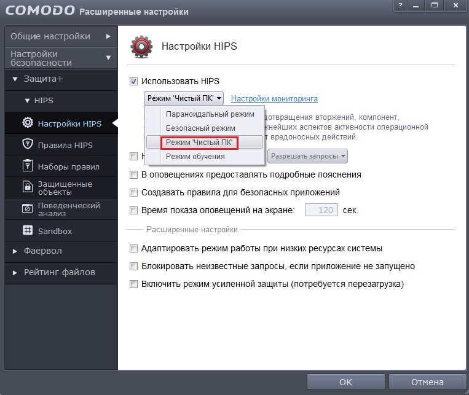Collapse the Защита+ tree node
Image resolution: width=469 pixels, height=395 pixels.
click(15, 79)
